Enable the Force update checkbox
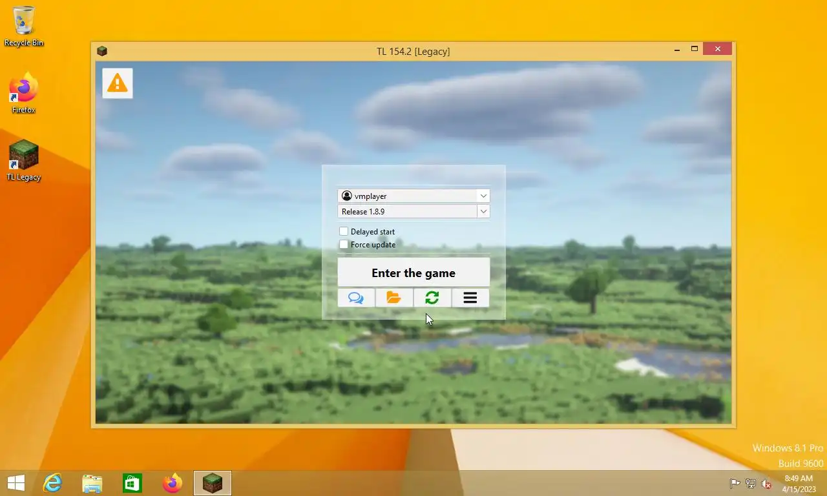827x496 pixels. (344, 244)
